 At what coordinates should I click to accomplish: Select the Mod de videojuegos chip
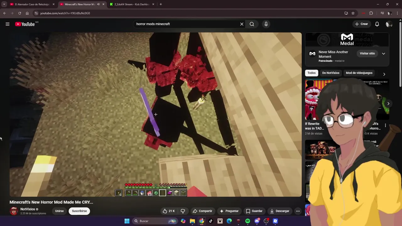(x=359, y=73)
